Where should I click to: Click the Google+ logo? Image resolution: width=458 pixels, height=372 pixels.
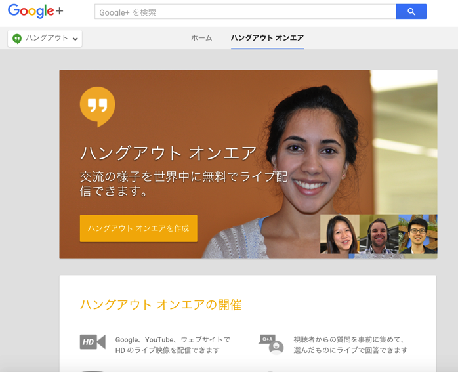35,10
